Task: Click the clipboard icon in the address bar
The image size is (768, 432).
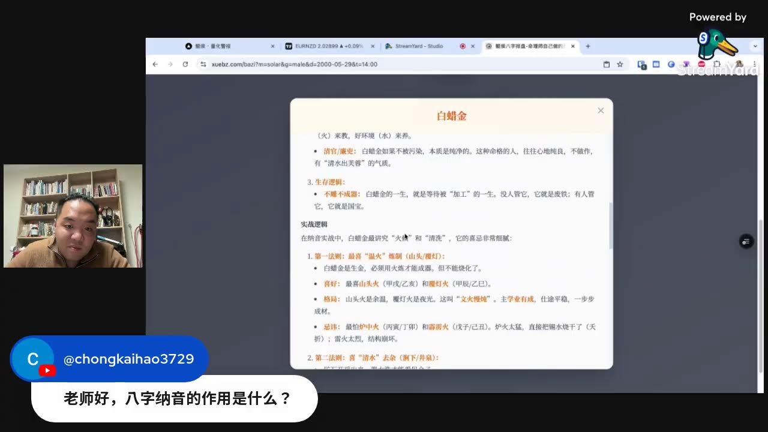Action: 607,64
